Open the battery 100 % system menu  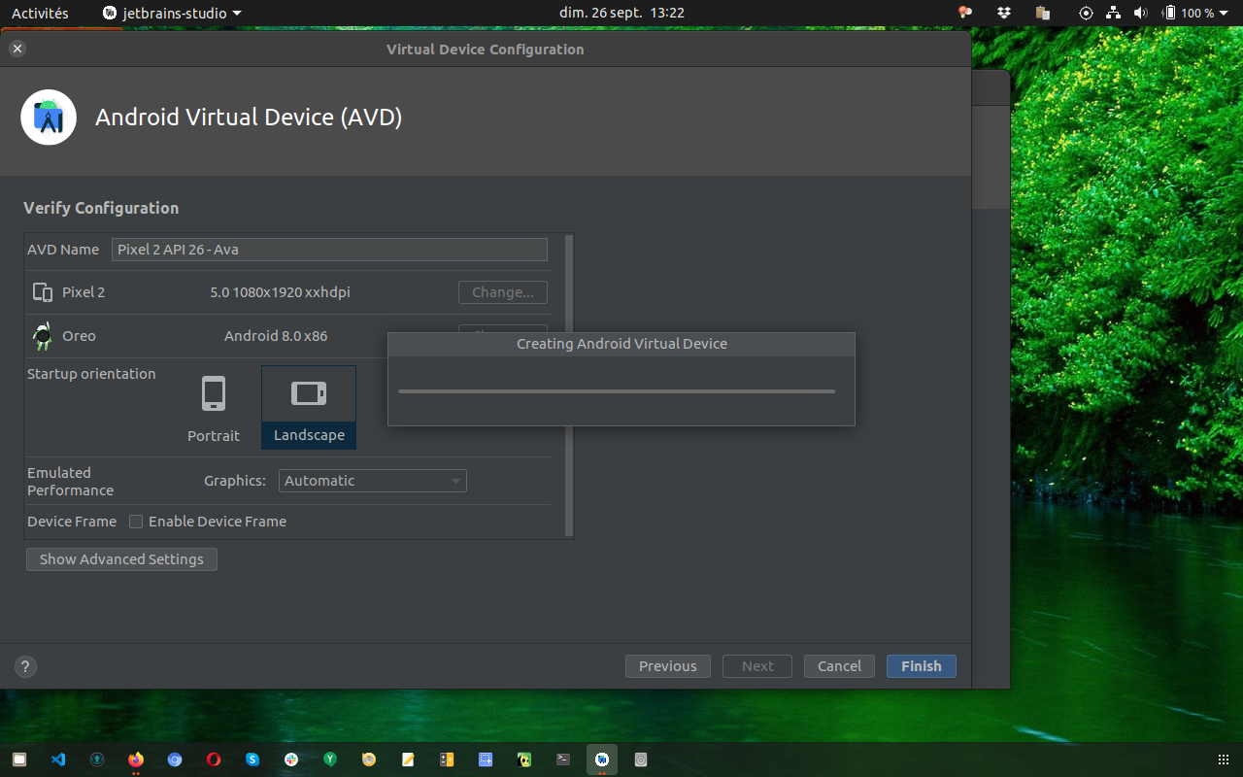[1195, 13]
